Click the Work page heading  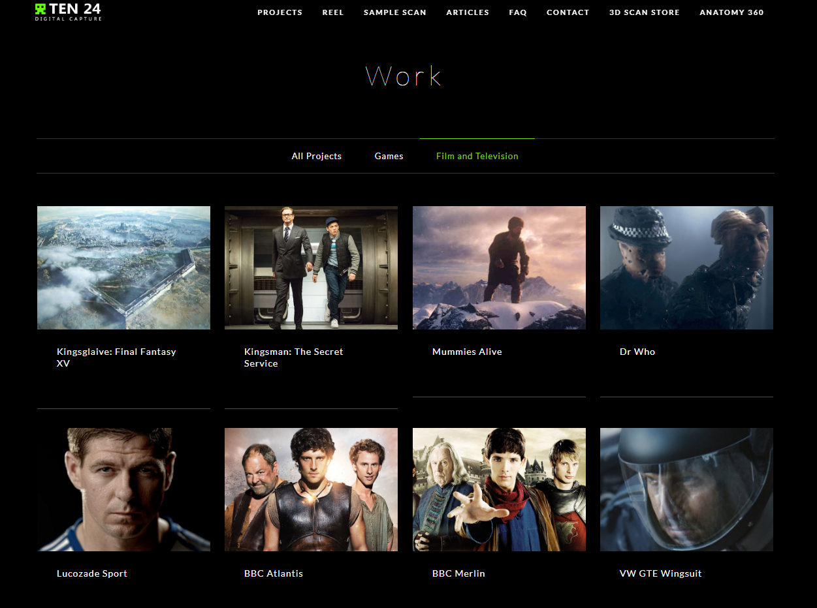pyautogui.click(x=404, y=76)
